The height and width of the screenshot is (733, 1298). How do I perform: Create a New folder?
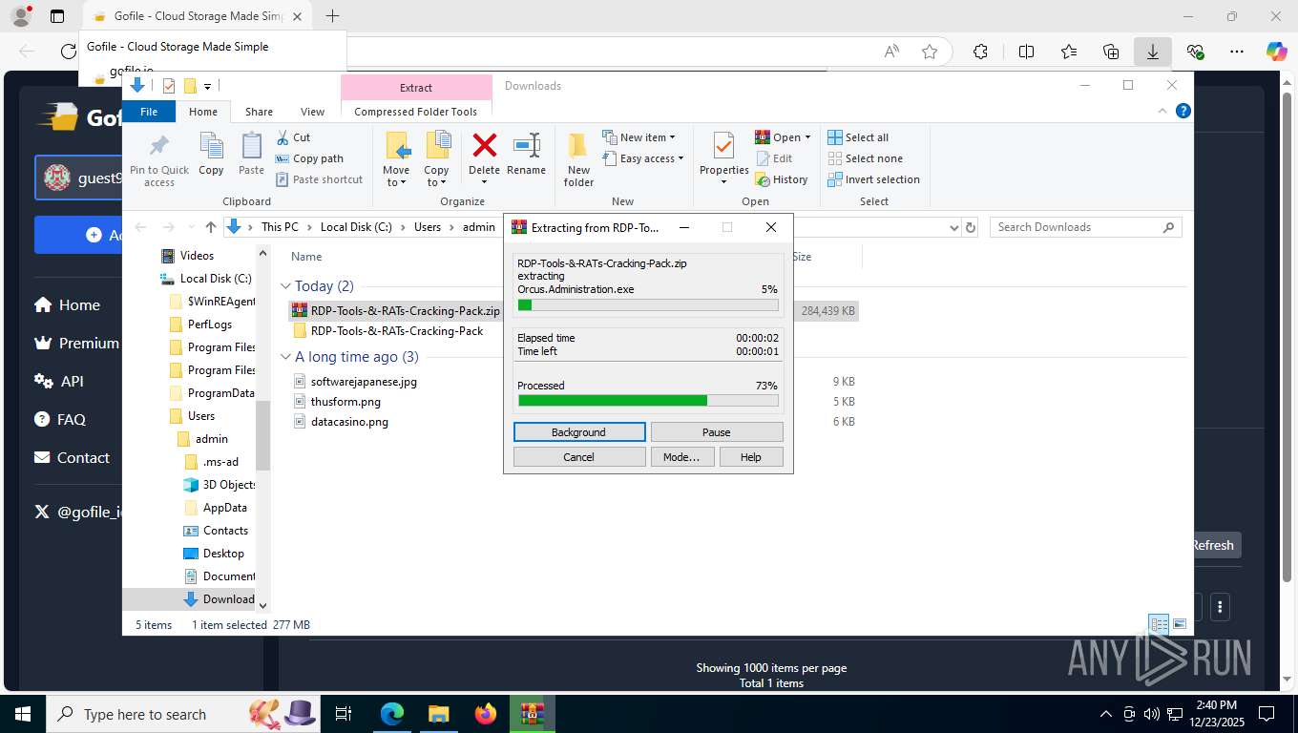(578, 158)
